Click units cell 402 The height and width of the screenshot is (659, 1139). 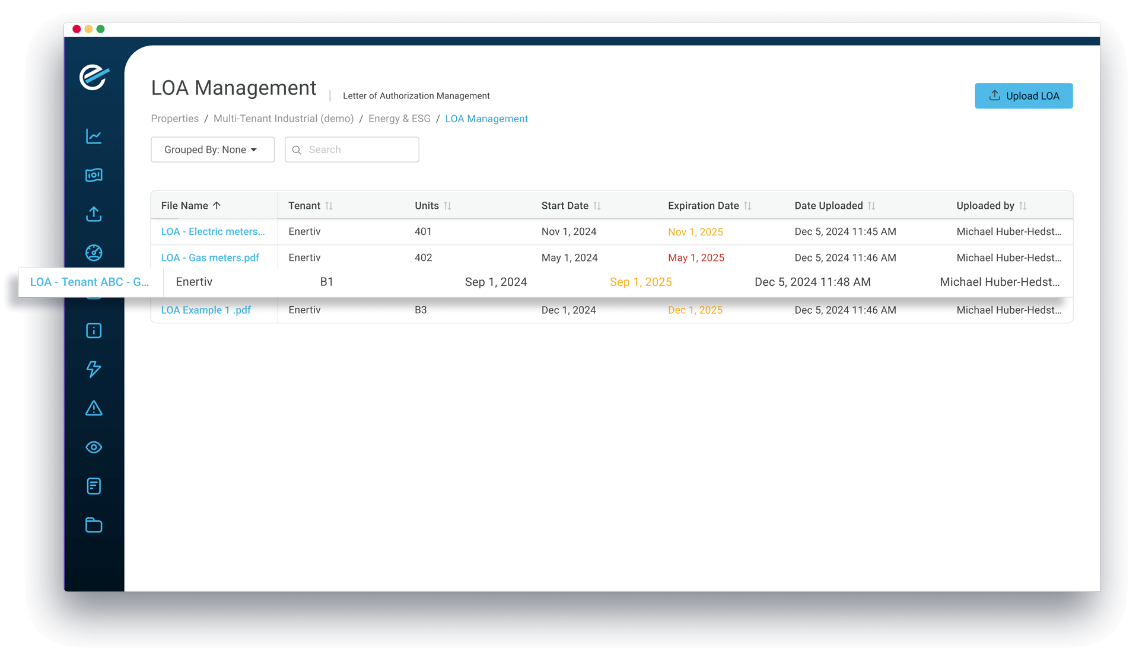(423, 257)
